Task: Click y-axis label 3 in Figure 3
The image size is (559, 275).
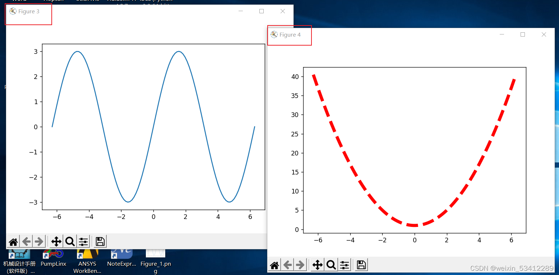Action: click(36, 51)
